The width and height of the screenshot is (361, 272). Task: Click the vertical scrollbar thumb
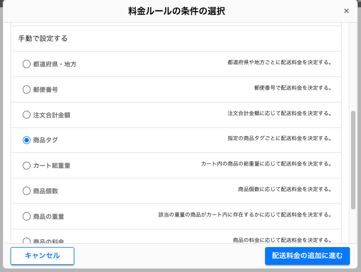click(x=353, y=160)
